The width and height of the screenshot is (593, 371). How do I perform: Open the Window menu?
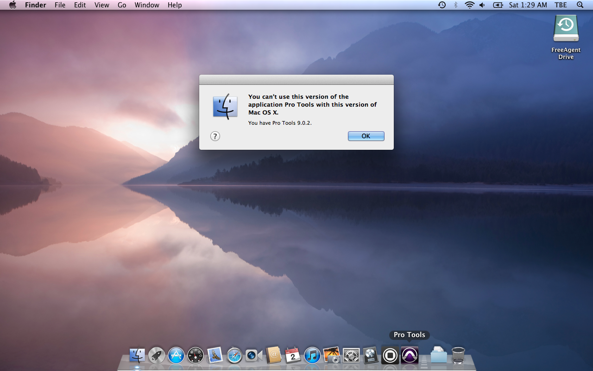(147, 5)
